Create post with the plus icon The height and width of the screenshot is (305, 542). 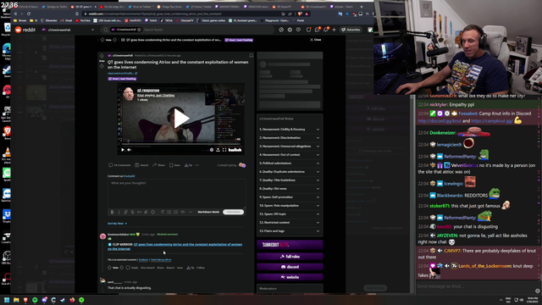pyautogui.click(x=334, y=30)
